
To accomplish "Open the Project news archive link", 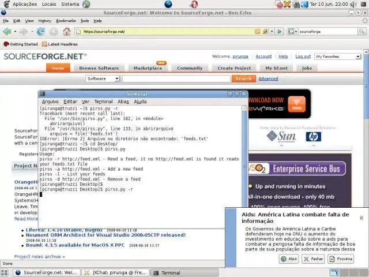I will (x=39, y=257).
